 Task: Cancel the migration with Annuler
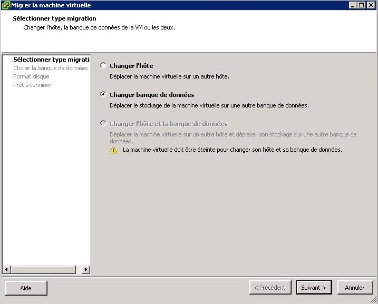pos(355,288)
